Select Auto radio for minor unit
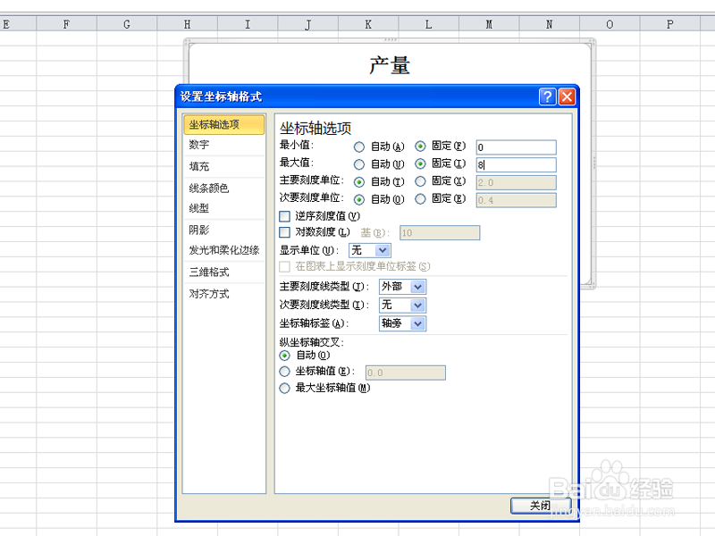The image size is (715, 536). (359, 199)
